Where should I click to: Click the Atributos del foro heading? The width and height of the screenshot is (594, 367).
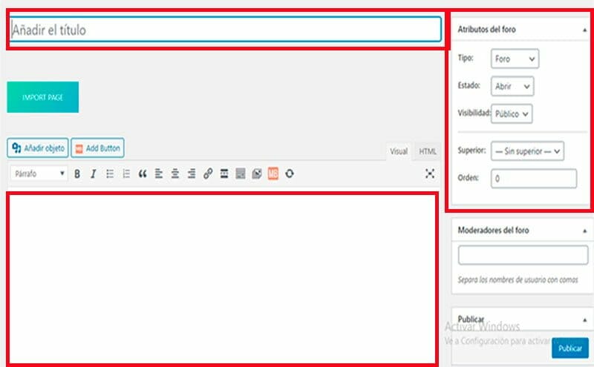pos(486,29)
